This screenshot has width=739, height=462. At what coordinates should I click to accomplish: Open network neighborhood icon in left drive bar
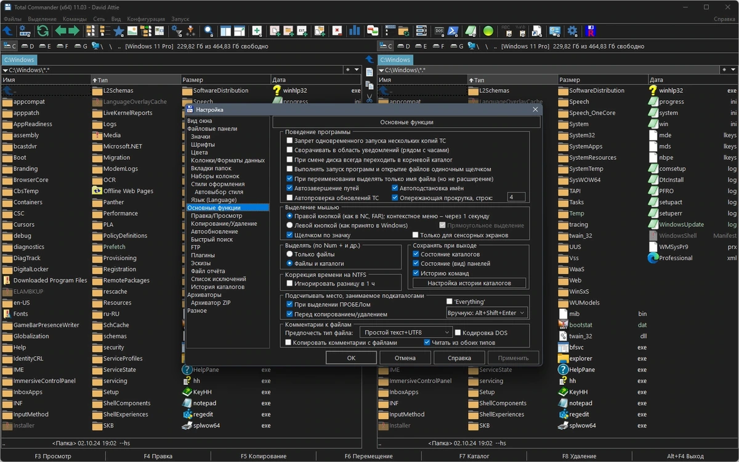point(95,46)
